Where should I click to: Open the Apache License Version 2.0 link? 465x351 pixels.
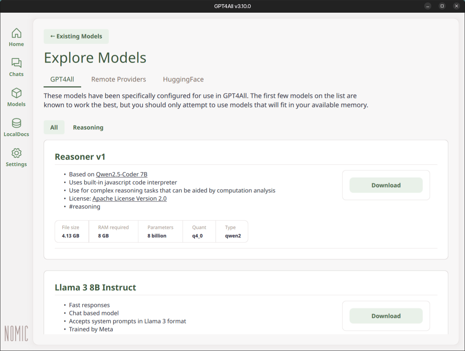click(129, 199)
